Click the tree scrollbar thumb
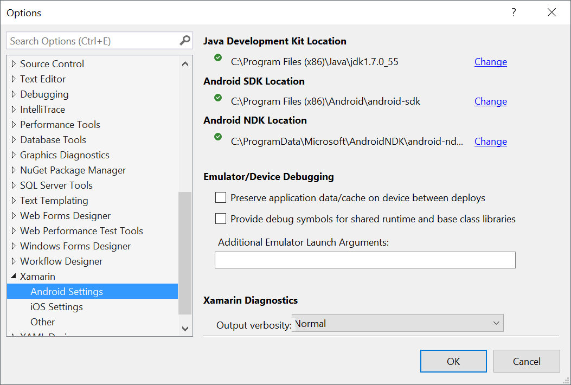The height and width of the screenshot is (385, 571). coord(185,253)
